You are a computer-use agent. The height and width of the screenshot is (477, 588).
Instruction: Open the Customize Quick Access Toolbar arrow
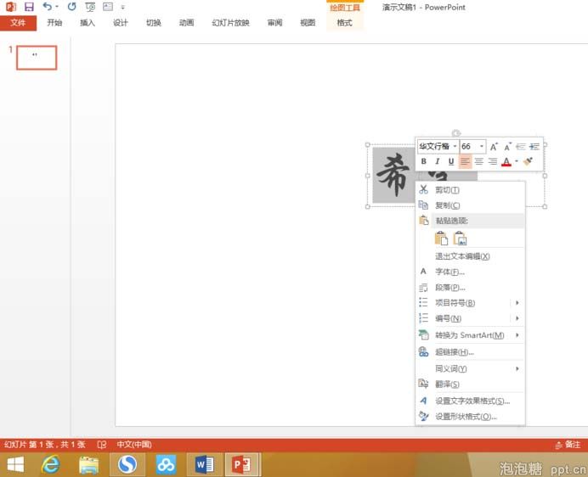(122, 7)
